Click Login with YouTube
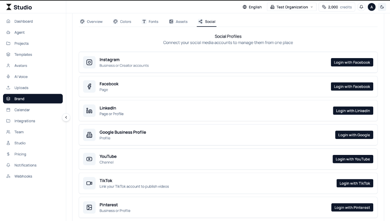The height and width of the screenshot is (221, 390). [x=353, y=159]
